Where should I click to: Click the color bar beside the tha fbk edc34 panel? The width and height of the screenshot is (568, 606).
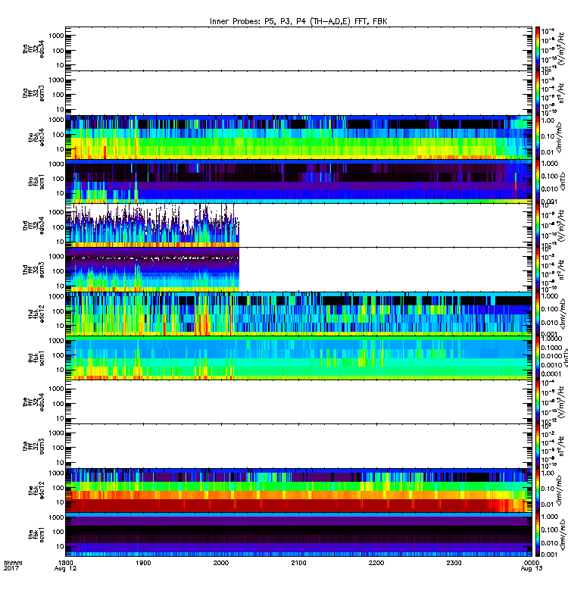pyautogui.click(x=537, y=137)
